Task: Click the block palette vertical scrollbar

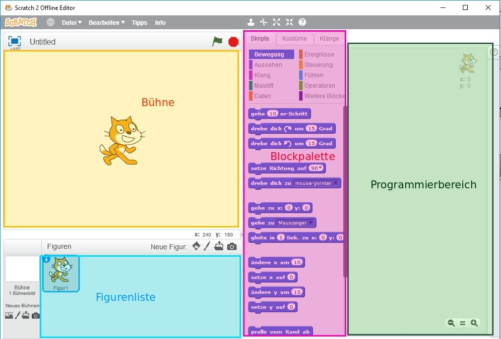Action: pyautogui.click(x=344, y=191)
